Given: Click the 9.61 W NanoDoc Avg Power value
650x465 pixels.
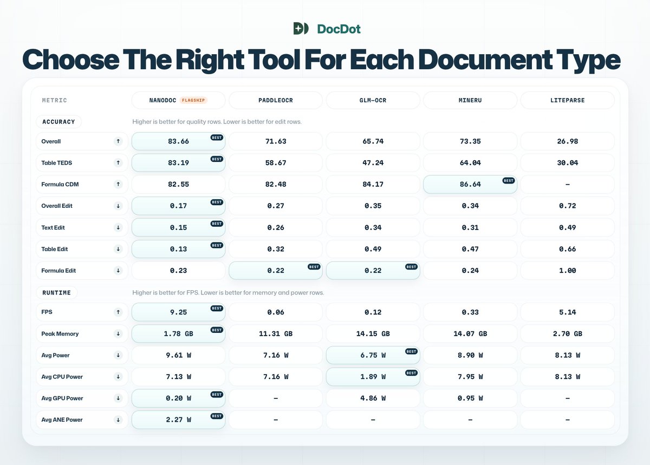Looking at the screenshot, I should [x=179, y=356].
